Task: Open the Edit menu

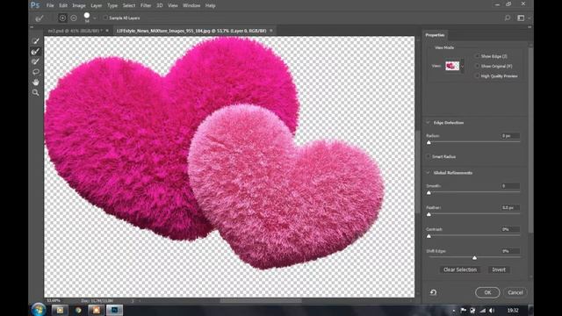Action: [63, 5]
